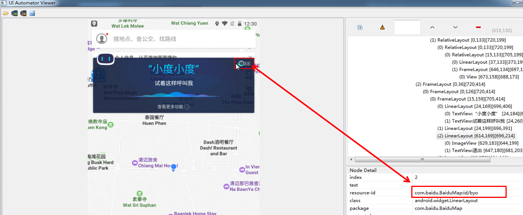Viewport: 523px width, 215px height.
Task: Click the compressed hierarchy Device Screenshot icon
Action: 23,13
